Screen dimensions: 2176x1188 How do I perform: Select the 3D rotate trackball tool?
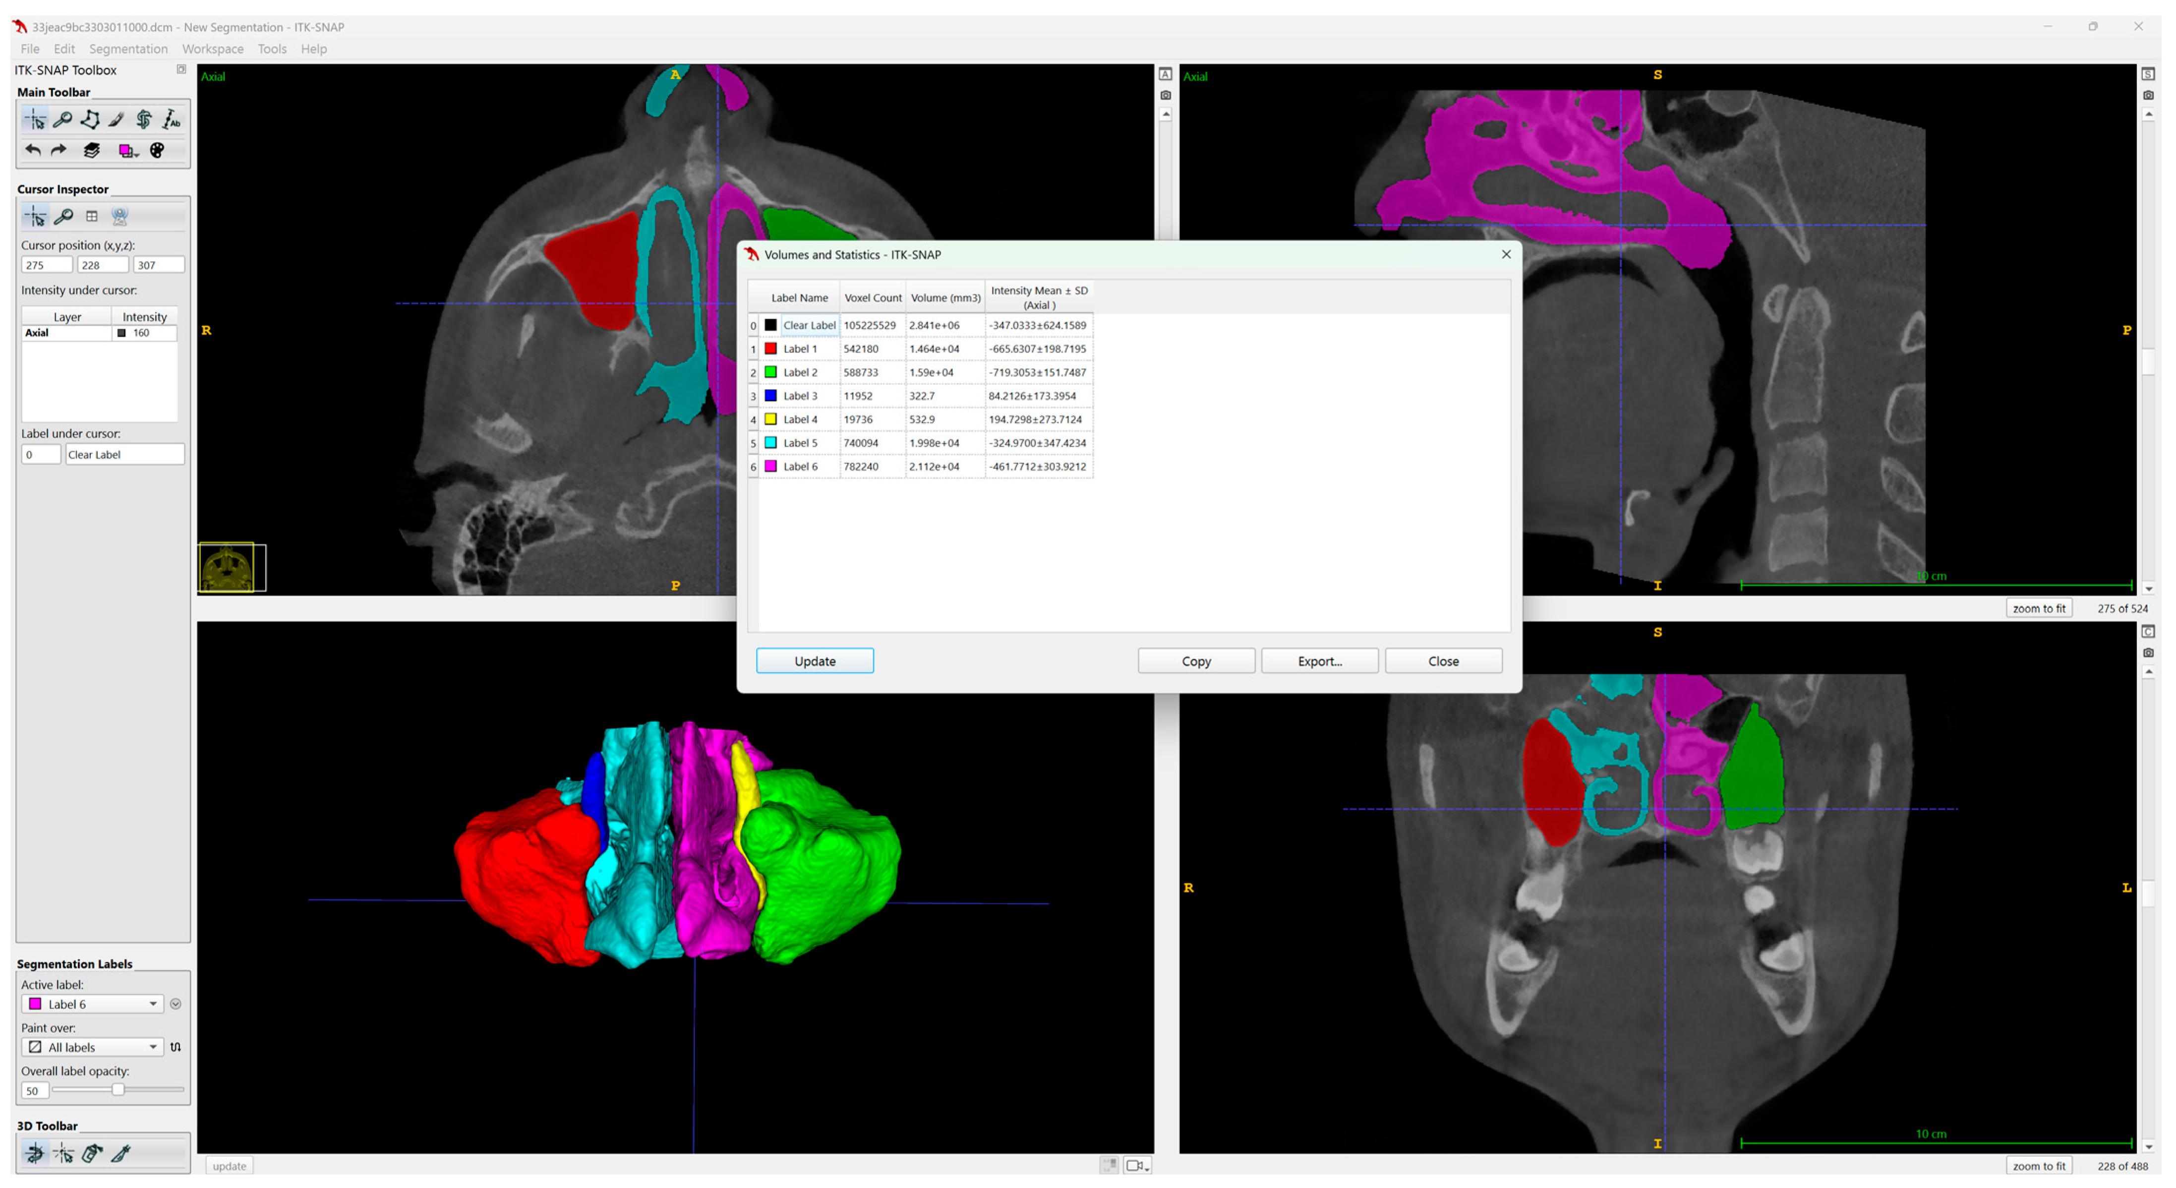coord(36,1152)
